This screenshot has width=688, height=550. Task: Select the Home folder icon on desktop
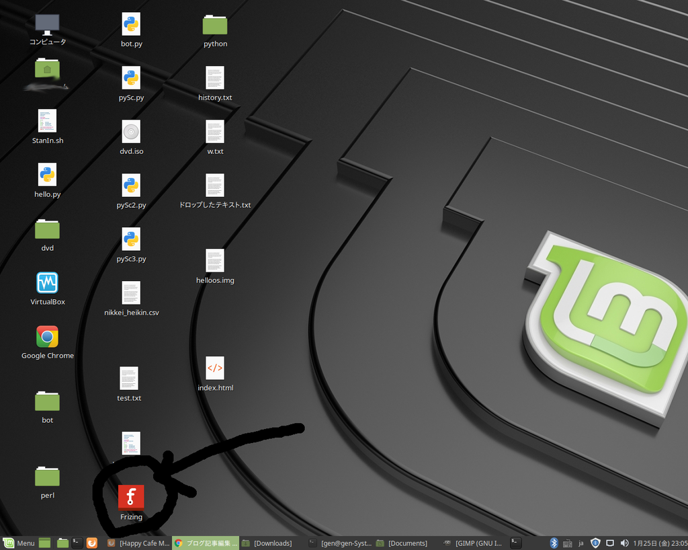pyautogui.click(x=48, y=69)
